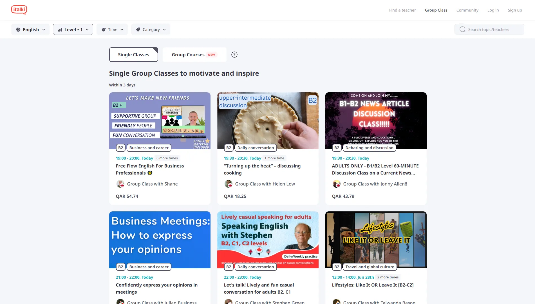Image resolution: width=535 pixels, height=304 pixels.
Task: Open the B1-B2 News Article Discussion thumbnail
Action: pos(376,121)
